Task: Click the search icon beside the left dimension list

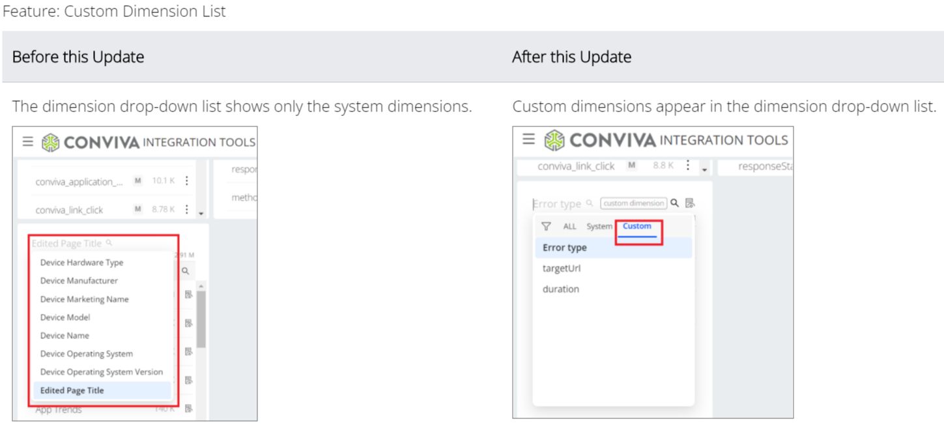Action: pyautogui.click(x=185, y=270)
